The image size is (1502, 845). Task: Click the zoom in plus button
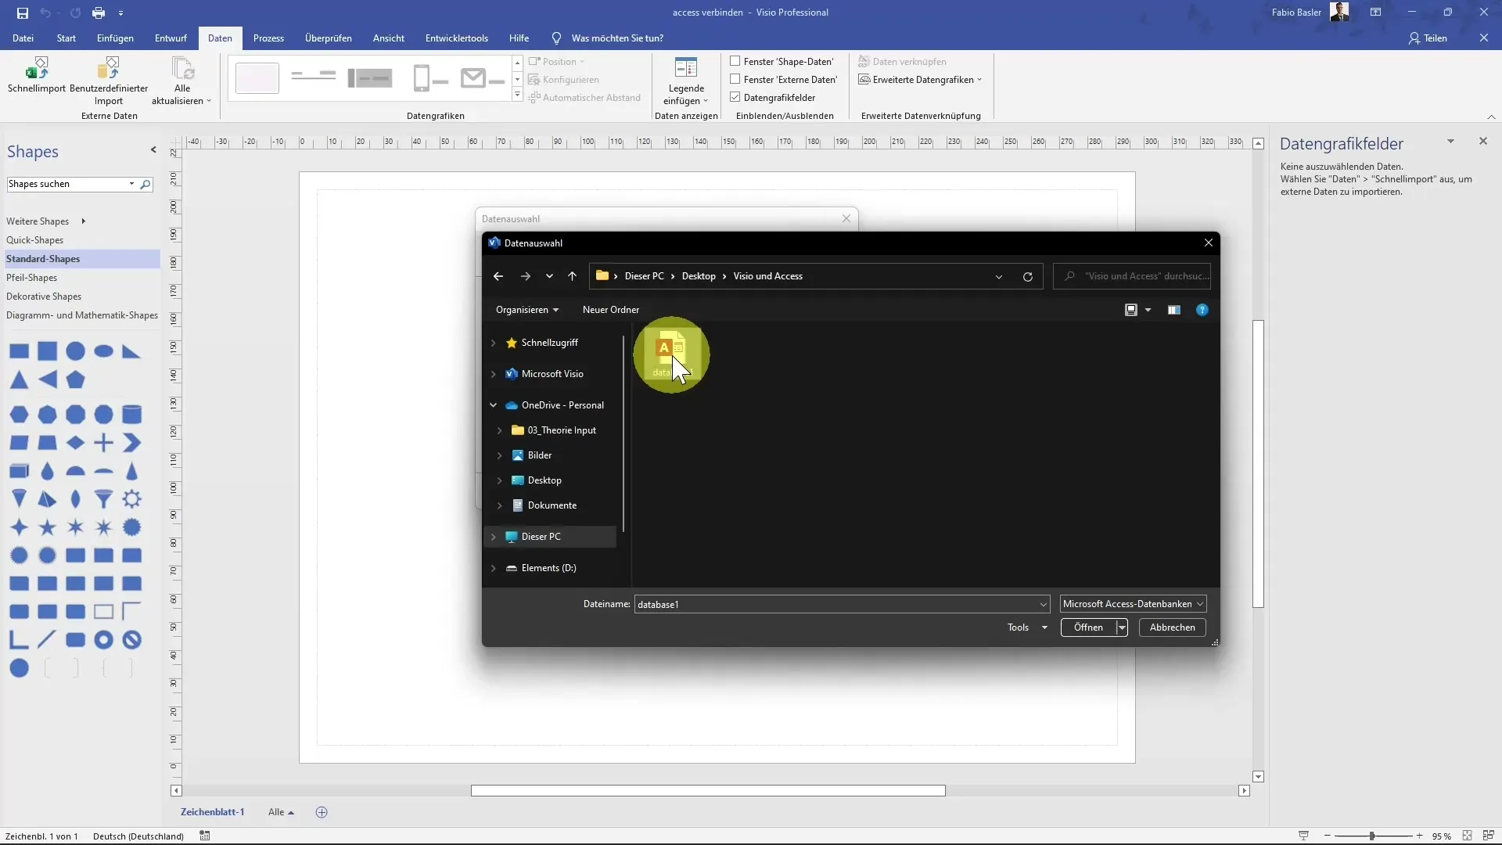coord(1419,836)
